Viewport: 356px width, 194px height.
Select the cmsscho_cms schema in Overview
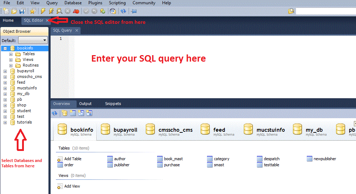click(169, 130)
